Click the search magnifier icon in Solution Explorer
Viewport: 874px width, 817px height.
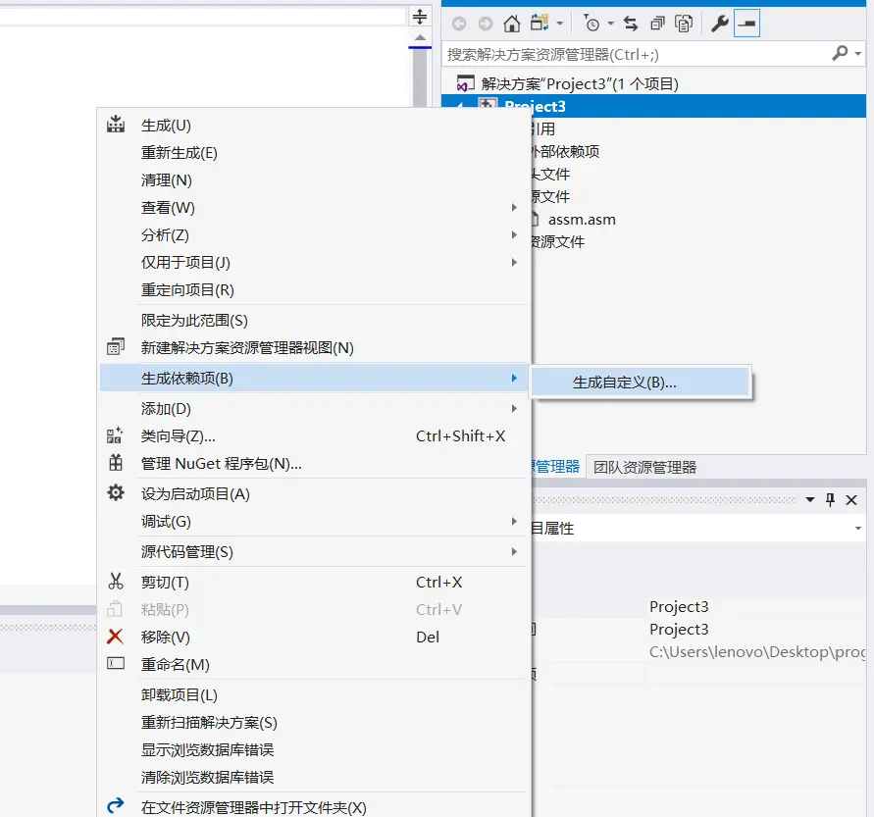840,54
